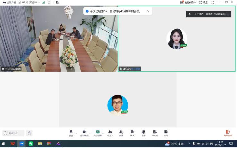The image size is (237, 148).
Task: Click the emoji smiley icon in chat box
Action: pyautogui.click(x=5, y=133)
